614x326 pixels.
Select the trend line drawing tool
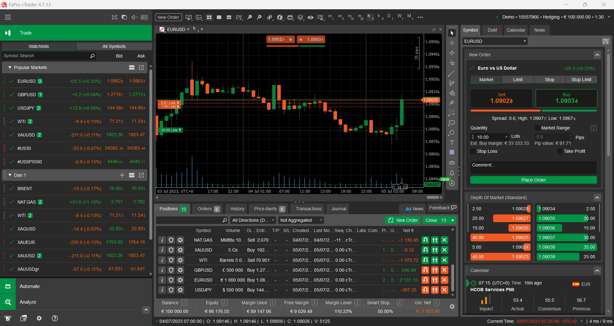452,74
